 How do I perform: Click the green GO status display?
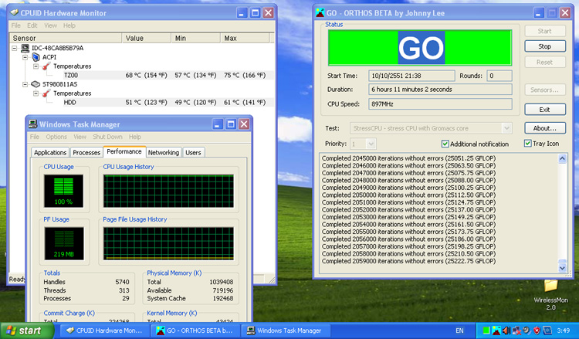pos(420,48)
